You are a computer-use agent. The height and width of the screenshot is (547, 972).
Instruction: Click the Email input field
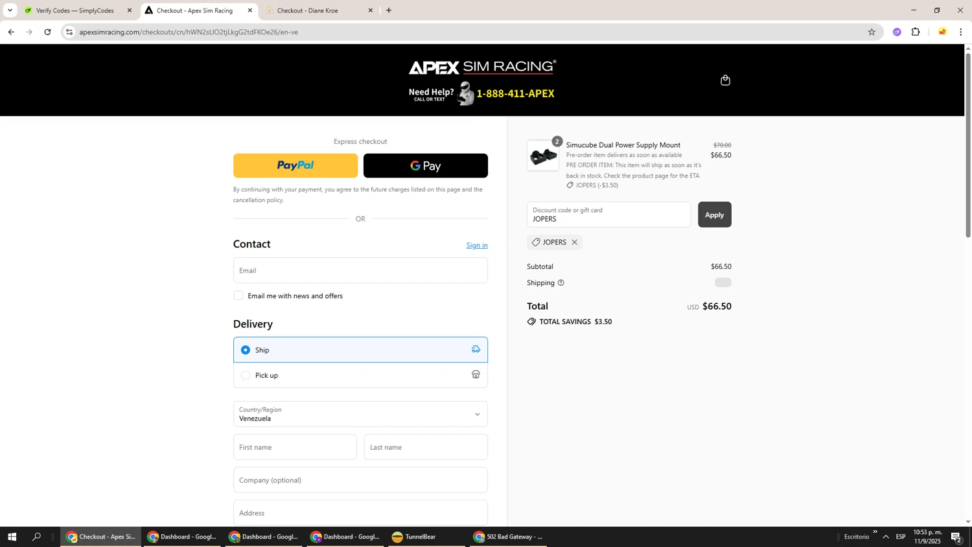[x=360, y=270]
